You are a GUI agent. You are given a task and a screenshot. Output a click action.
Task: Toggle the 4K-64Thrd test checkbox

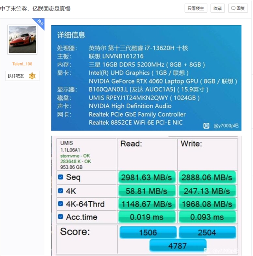[60, 204]
